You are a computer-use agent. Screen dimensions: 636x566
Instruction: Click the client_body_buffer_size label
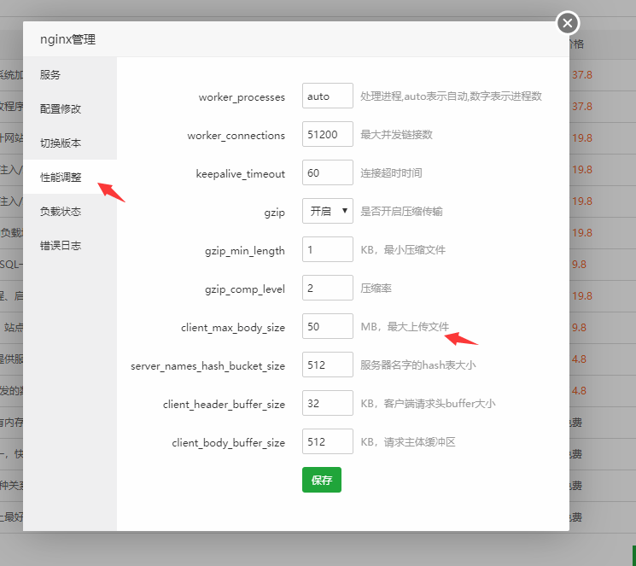point(228,443)
